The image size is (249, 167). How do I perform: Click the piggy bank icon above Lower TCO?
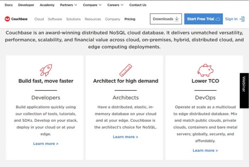205,70
